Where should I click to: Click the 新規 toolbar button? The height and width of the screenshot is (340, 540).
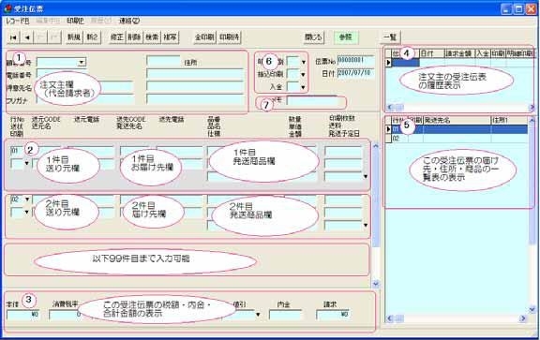74,37
